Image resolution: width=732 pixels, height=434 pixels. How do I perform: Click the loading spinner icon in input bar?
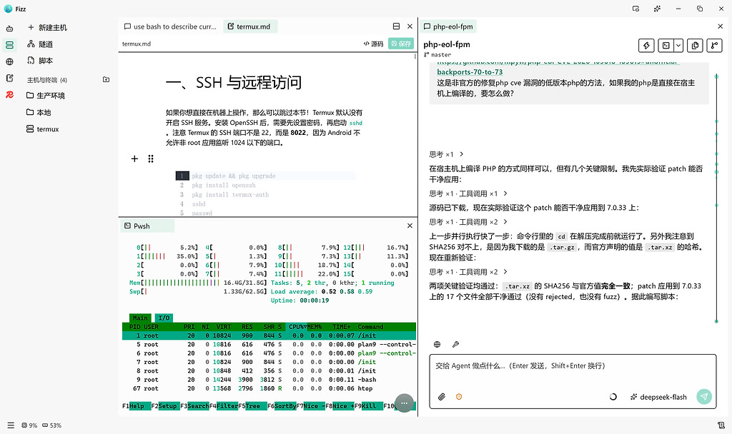point(613,397)
